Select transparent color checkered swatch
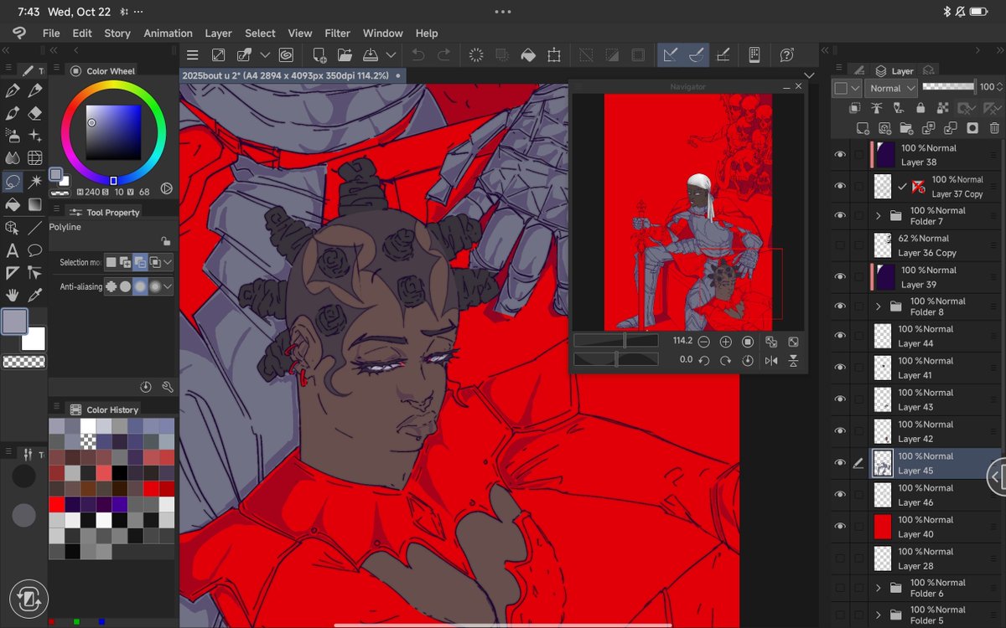Viewport: 1006px width, 628px height. coord(23,362)
